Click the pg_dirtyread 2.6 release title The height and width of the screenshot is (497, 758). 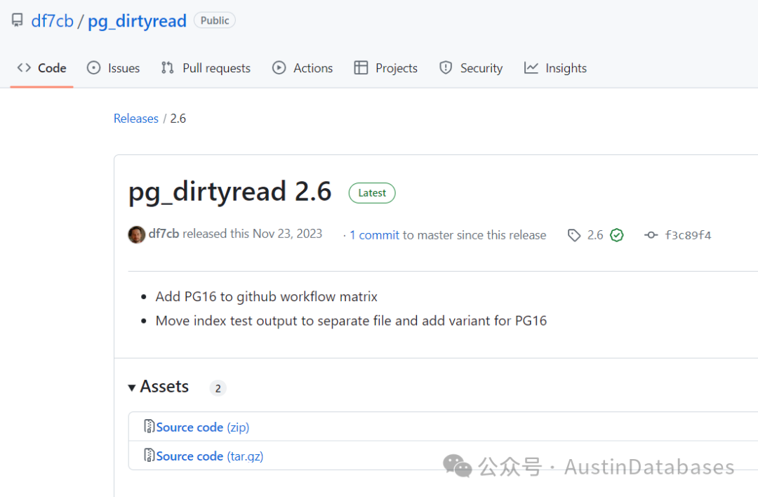[230, 192]
